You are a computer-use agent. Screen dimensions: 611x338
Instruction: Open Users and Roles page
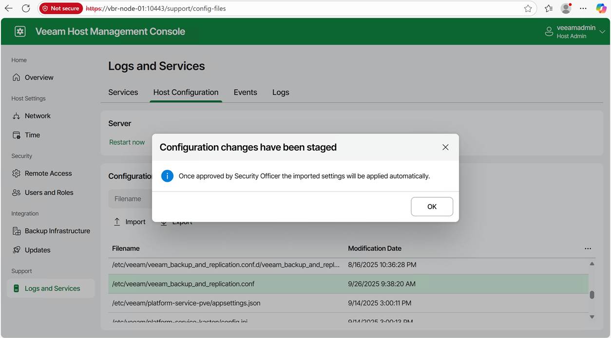[49, 192]
